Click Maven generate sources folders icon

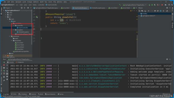[x=142, y=11]
